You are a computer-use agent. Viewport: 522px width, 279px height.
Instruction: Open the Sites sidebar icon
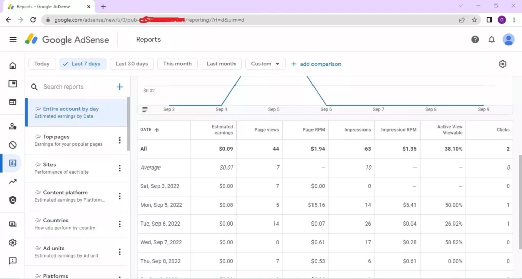click(x=13, y=102)
